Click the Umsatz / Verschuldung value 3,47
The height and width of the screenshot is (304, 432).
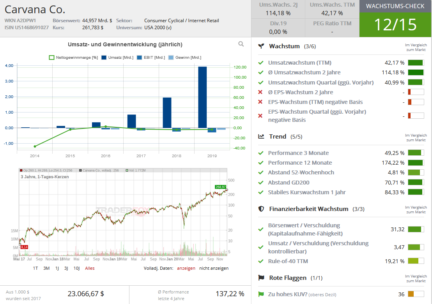tap(399, 247)
